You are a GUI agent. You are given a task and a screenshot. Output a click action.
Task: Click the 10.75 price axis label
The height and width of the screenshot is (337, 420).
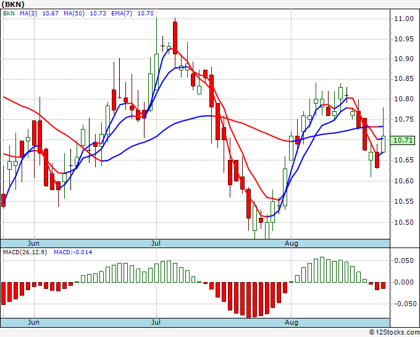coord(404,119)
